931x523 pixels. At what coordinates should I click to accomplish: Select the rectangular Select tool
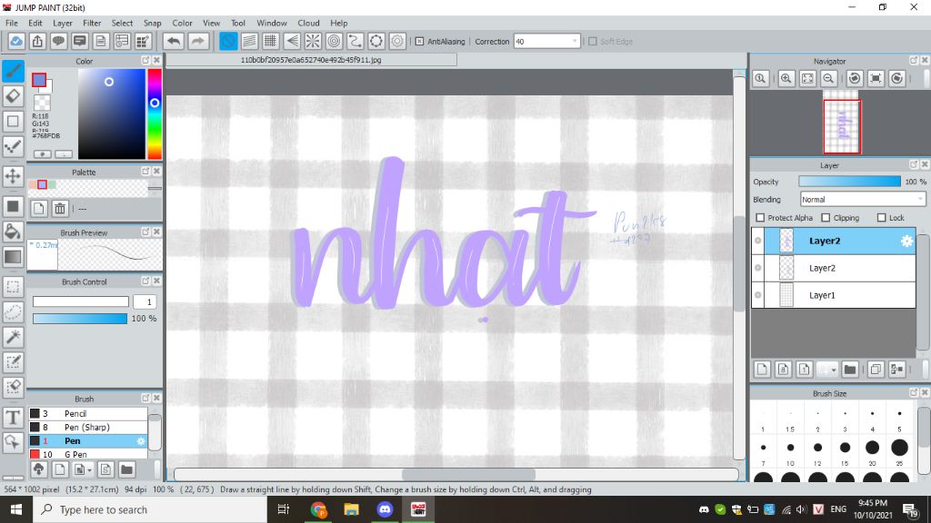pos(13,287)
